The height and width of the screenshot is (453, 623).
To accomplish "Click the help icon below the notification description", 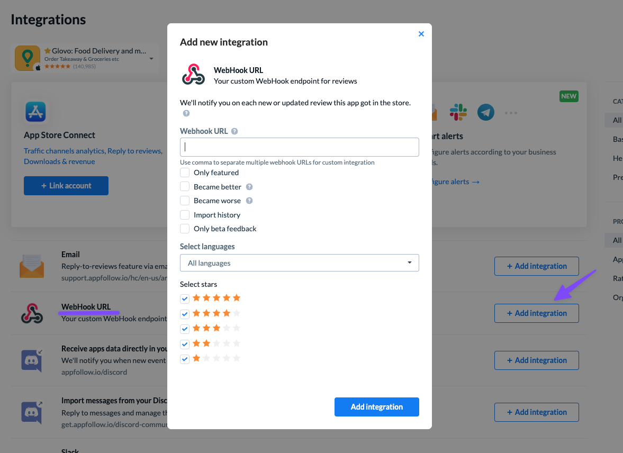I will 186,113.
